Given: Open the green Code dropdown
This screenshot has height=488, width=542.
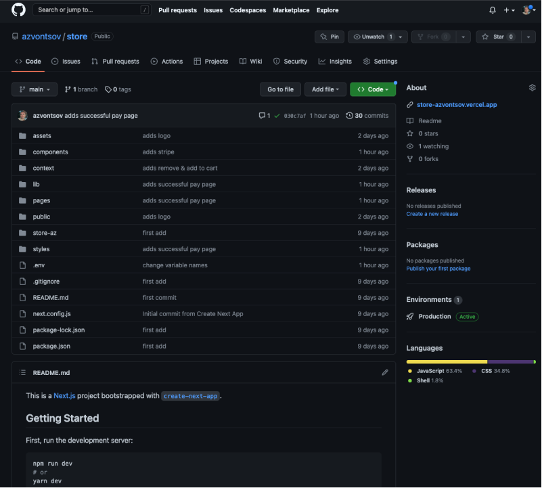Looking at the screenshot, I should point(373,89).
